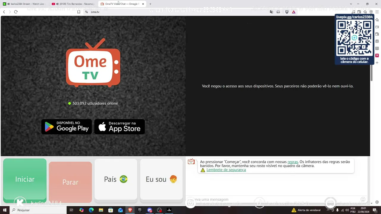The width and height of the screenshot is (381, 214).
Task: Click the Iniciar button to start chatting
Action: pyautogui.click(x=25, y=179)
